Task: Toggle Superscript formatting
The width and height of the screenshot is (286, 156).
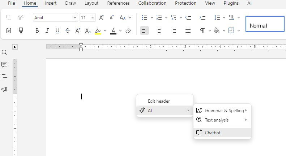Action: coord(78,30)
